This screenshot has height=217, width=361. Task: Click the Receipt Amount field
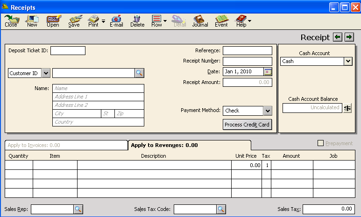[248, 83]
